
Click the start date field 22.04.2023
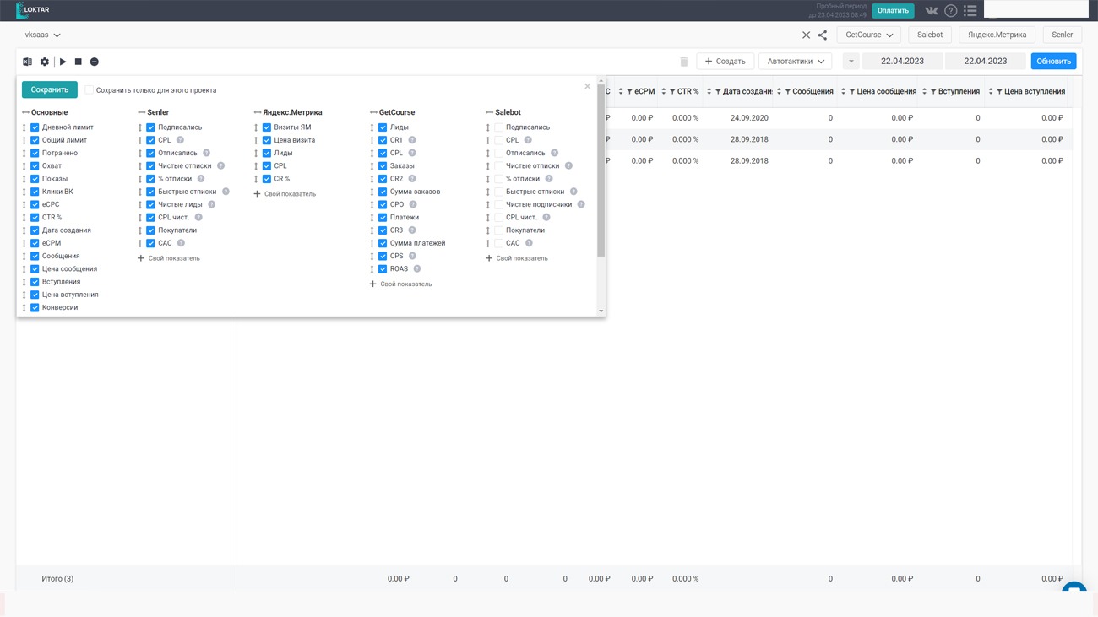tap(902, 62)
